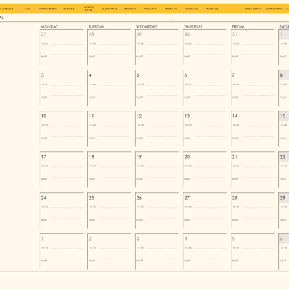Viewport: 289px width, 289px height.
Task: Select the shaded date 15 cell
Action: coord(284,116)
